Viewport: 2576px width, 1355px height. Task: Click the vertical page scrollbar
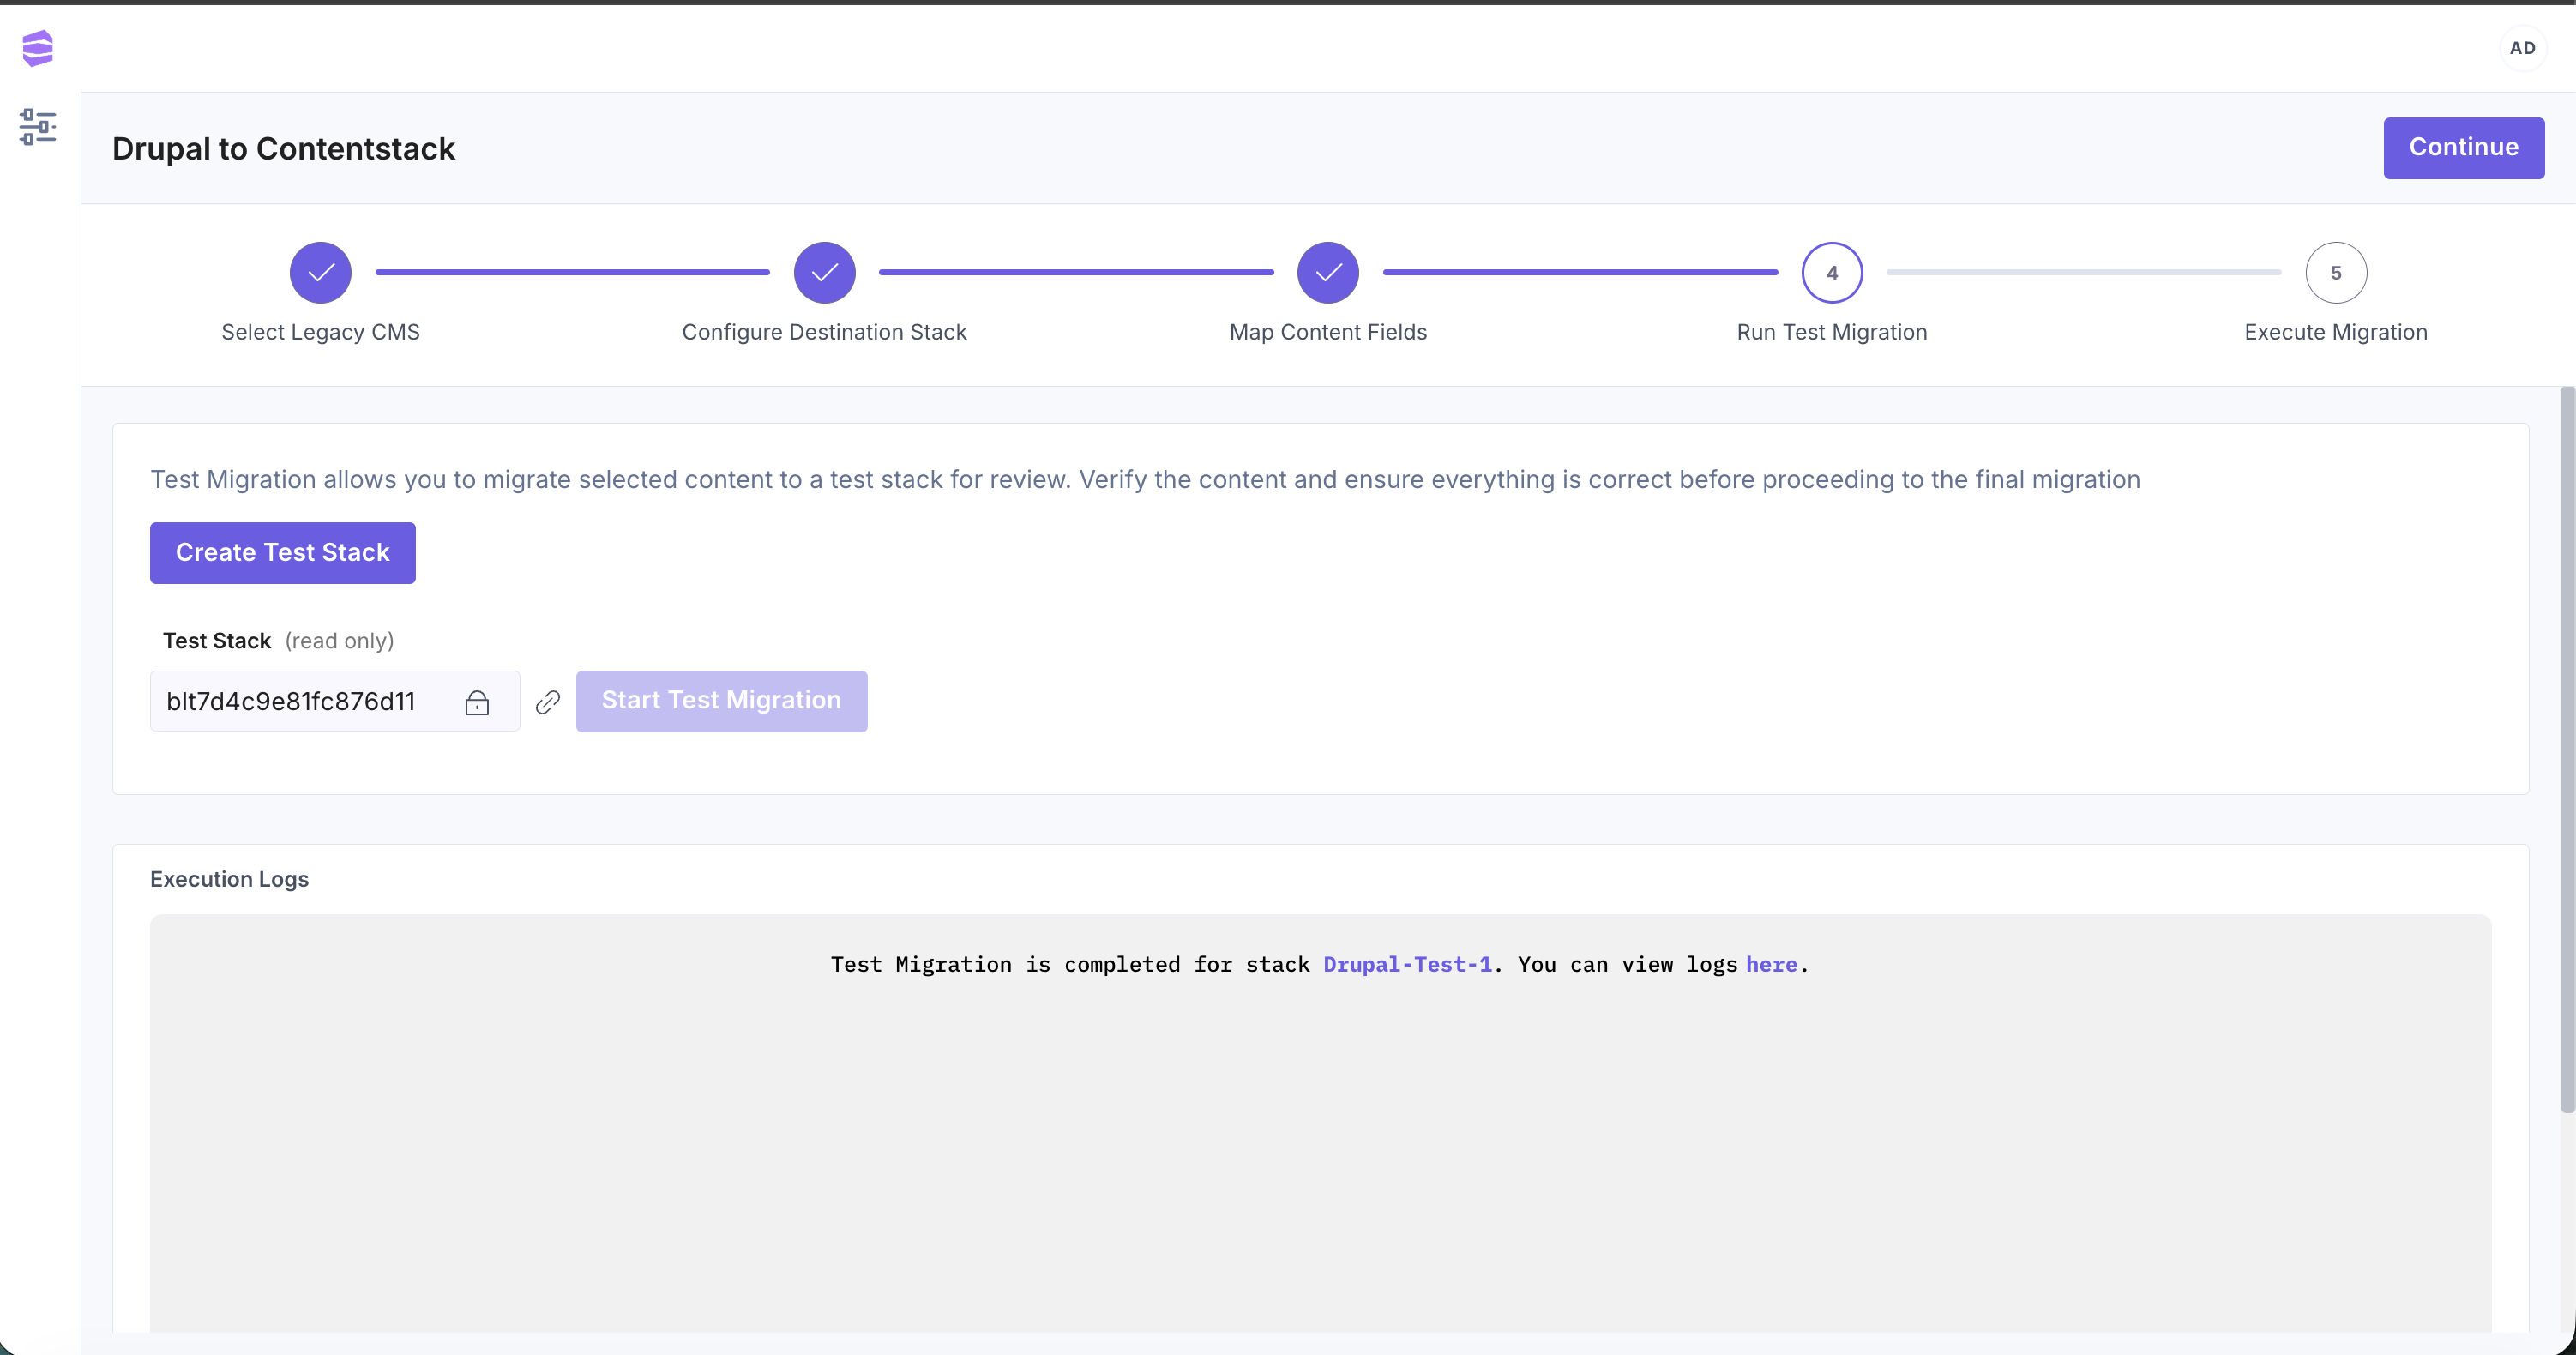[2567, 750]
